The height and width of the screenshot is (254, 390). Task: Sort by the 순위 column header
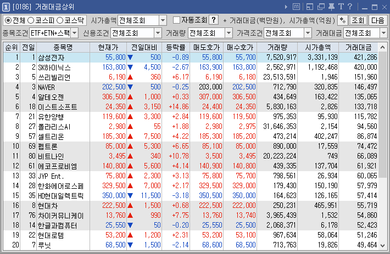(12, 47)
